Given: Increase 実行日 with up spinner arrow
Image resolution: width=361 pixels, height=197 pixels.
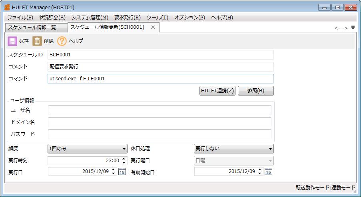Looking at the screenshot, I should [x=113, y=169].
